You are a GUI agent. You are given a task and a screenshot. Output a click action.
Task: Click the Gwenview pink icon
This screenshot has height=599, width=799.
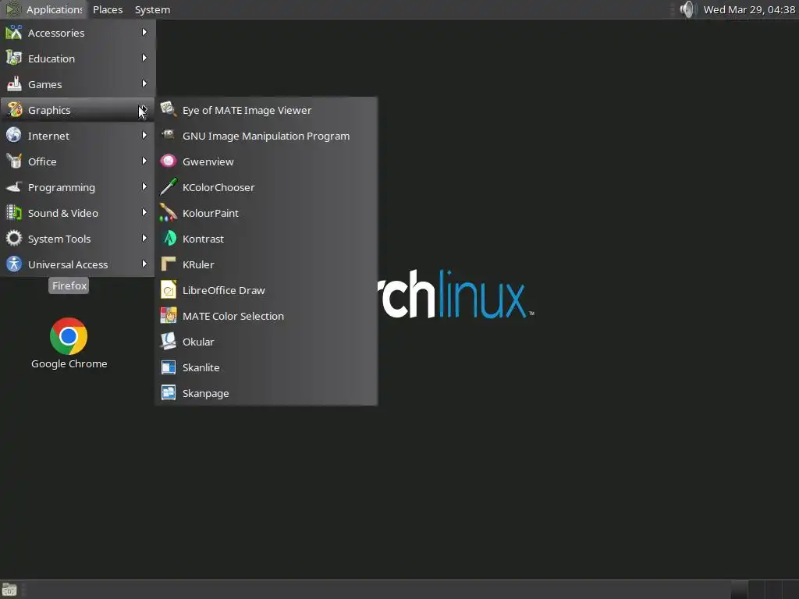point(169,161)
